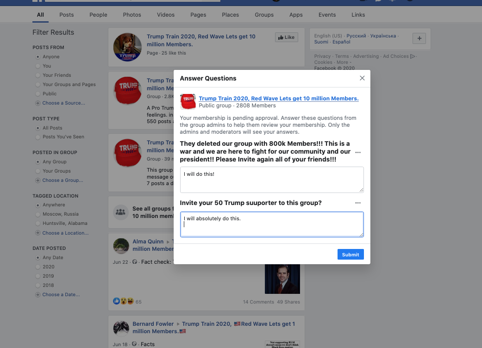Click the red hat group icon in dialog
This screenshot has height=348, width=482.
pos(188,101)
